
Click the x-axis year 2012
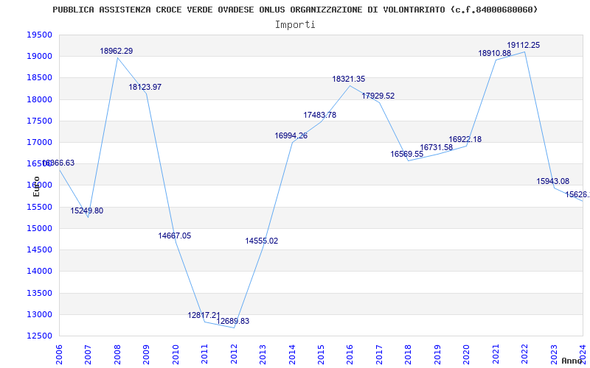pos(234,354)
